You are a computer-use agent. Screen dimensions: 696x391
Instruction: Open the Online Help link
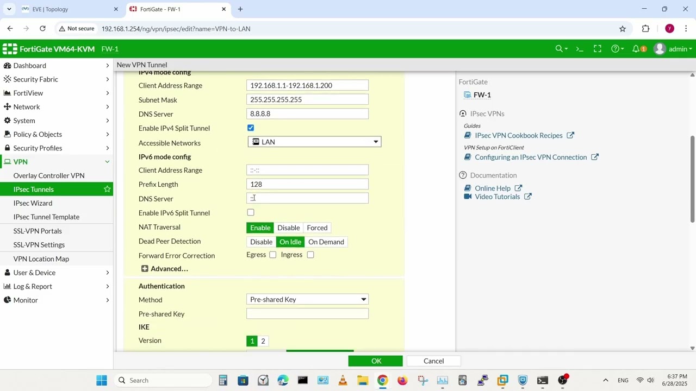(x=493, y=188)
